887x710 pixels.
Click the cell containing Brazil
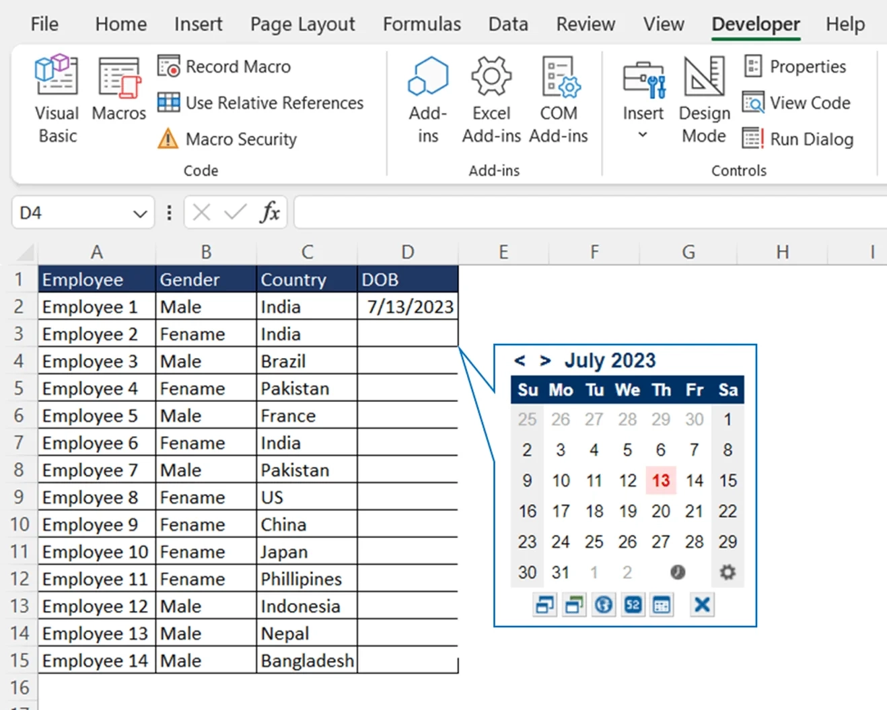point(307,361)
